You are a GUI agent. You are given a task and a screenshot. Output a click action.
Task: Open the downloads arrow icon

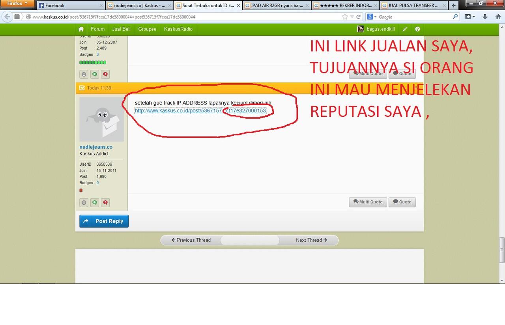[485, 17]
